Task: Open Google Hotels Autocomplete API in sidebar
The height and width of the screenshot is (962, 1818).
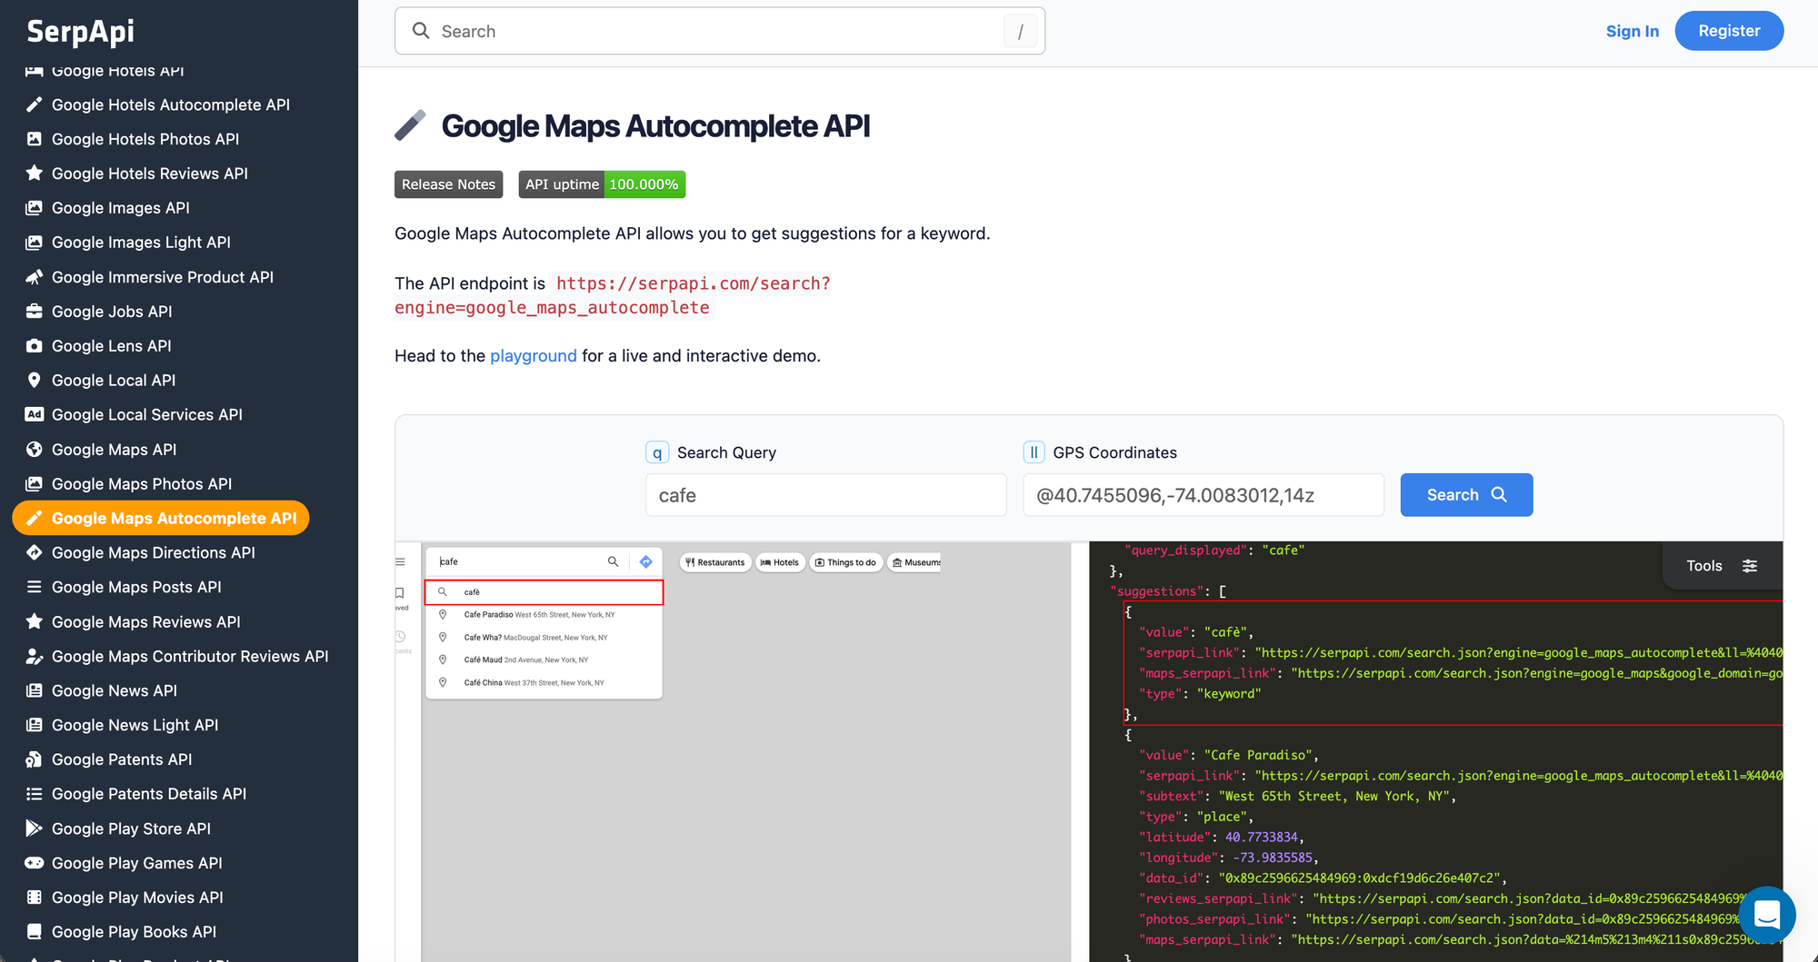Action: point(171,104)
